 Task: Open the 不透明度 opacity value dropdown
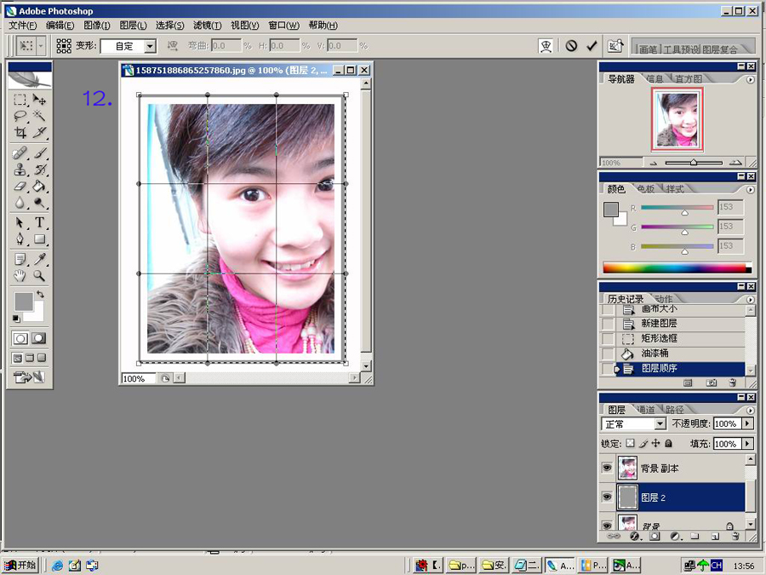(748, 423)
